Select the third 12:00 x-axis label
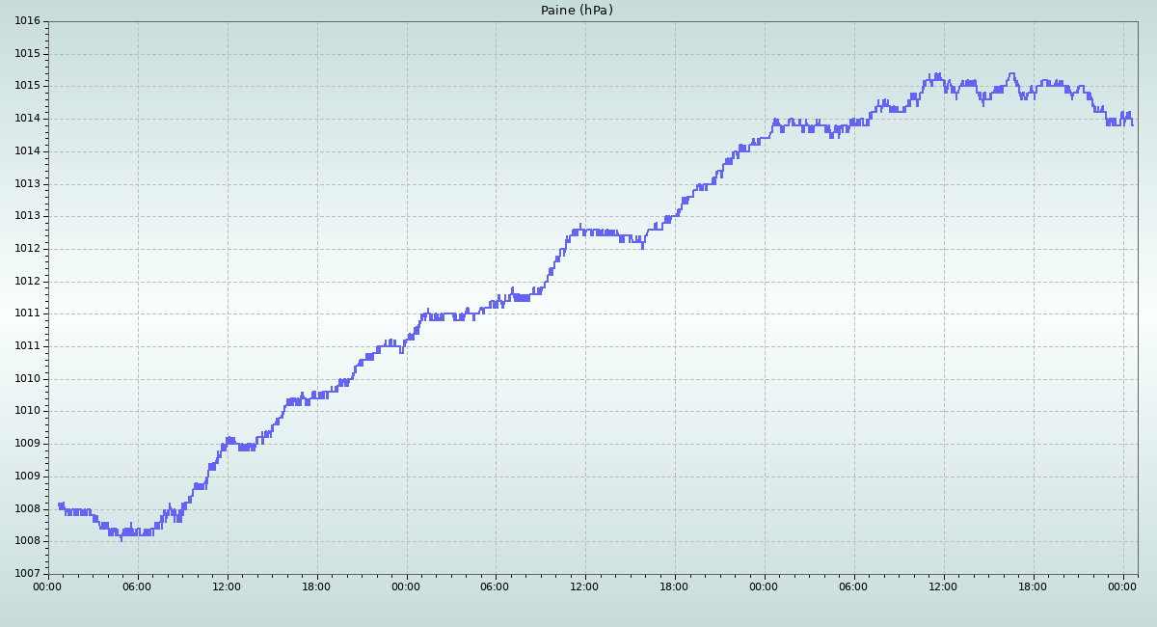 coord(944,586)
